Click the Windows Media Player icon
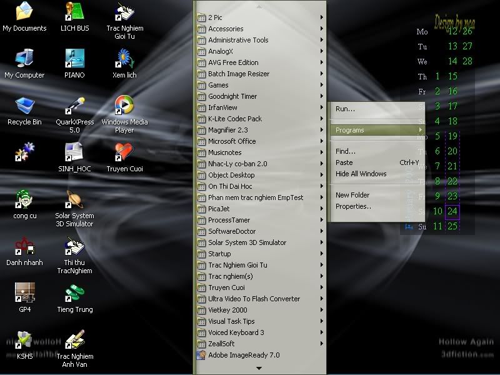 coord(124,105)
